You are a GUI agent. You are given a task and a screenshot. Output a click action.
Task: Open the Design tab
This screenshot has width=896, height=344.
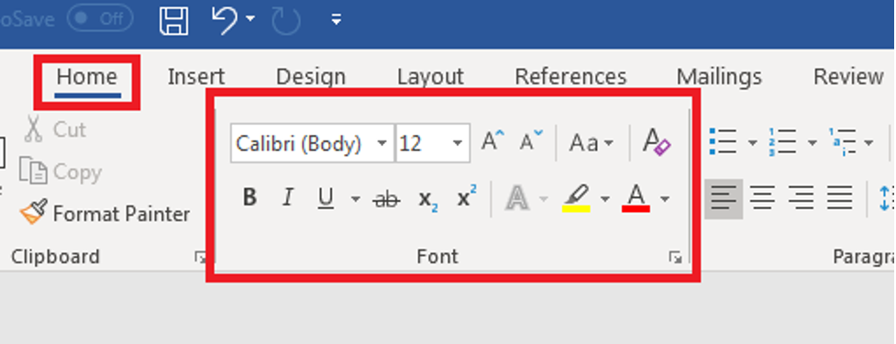(311, 77)
